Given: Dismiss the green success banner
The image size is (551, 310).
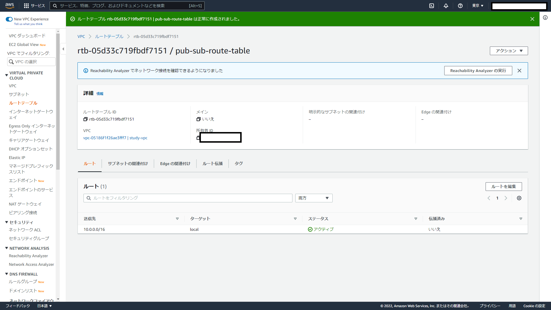Looking at the screenshot, I should click(532, 19).
